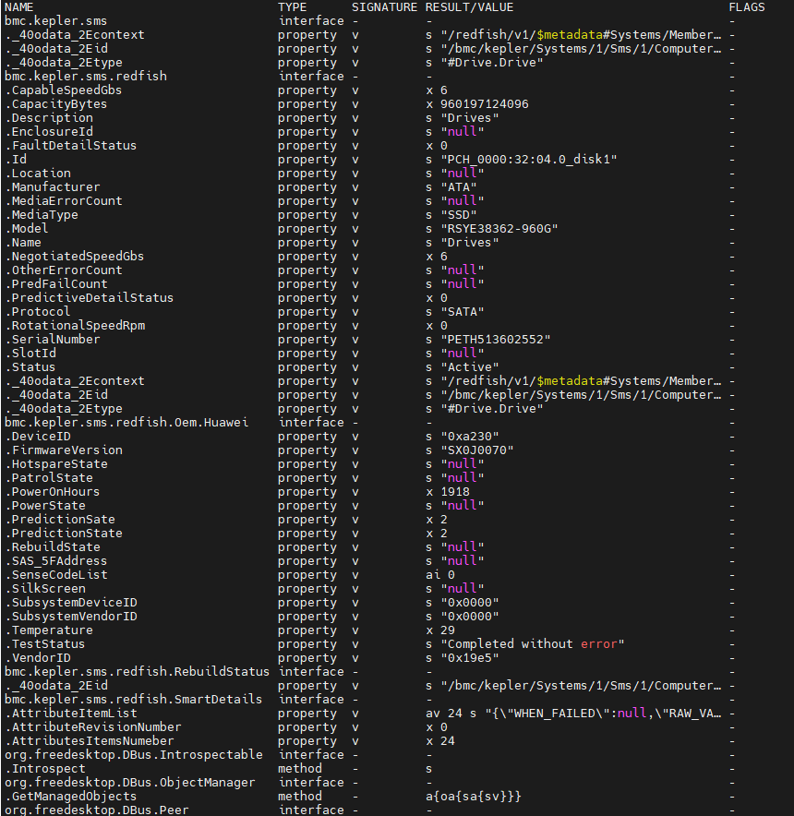
Task: Click the FLAGS column header
Action: 746,6
